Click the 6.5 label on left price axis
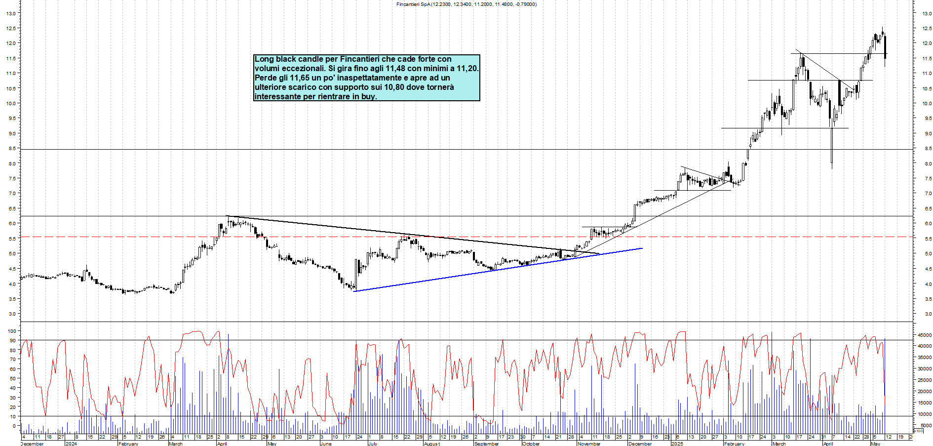 [12, 209]
